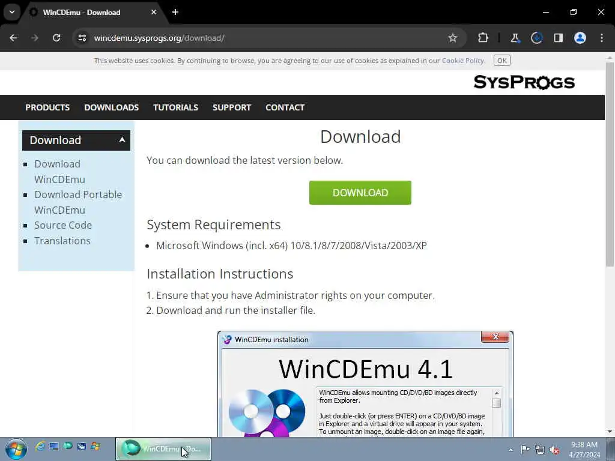Open Download Portable WinCDEmu link
615x461 pixels.
pyautogui.click(x=78, y=202)
